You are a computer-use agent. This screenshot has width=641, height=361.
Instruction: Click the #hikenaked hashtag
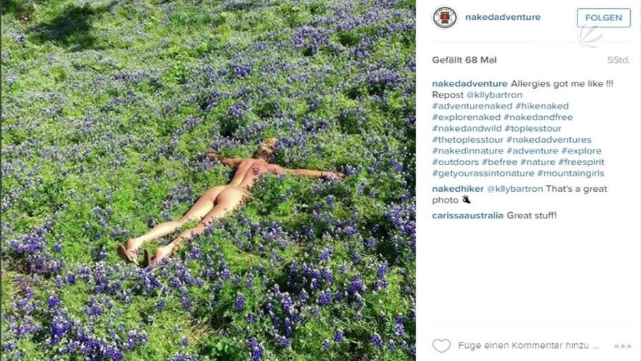[x=542, y=106]
